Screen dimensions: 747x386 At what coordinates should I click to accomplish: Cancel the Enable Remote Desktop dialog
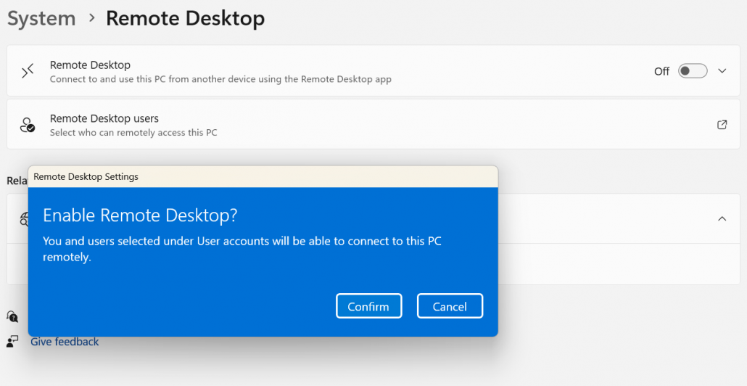[x=450, y=306]
